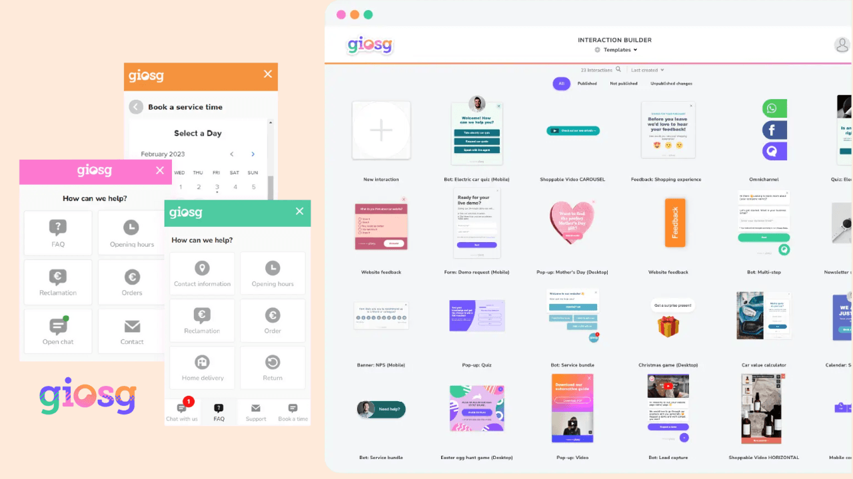Image resolution: width=853 pixels, height=479 pixels.
Task: Open the Mother's Day heart pop-up thumbnail
Action: [572, 222]
